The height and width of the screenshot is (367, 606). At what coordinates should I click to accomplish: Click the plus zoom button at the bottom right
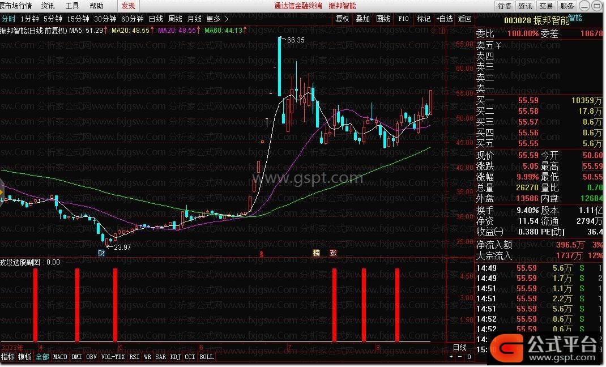pyautogui.click(x=451, y=357)
